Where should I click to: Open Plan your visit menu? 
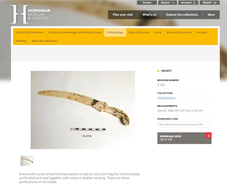pos(123,15)
